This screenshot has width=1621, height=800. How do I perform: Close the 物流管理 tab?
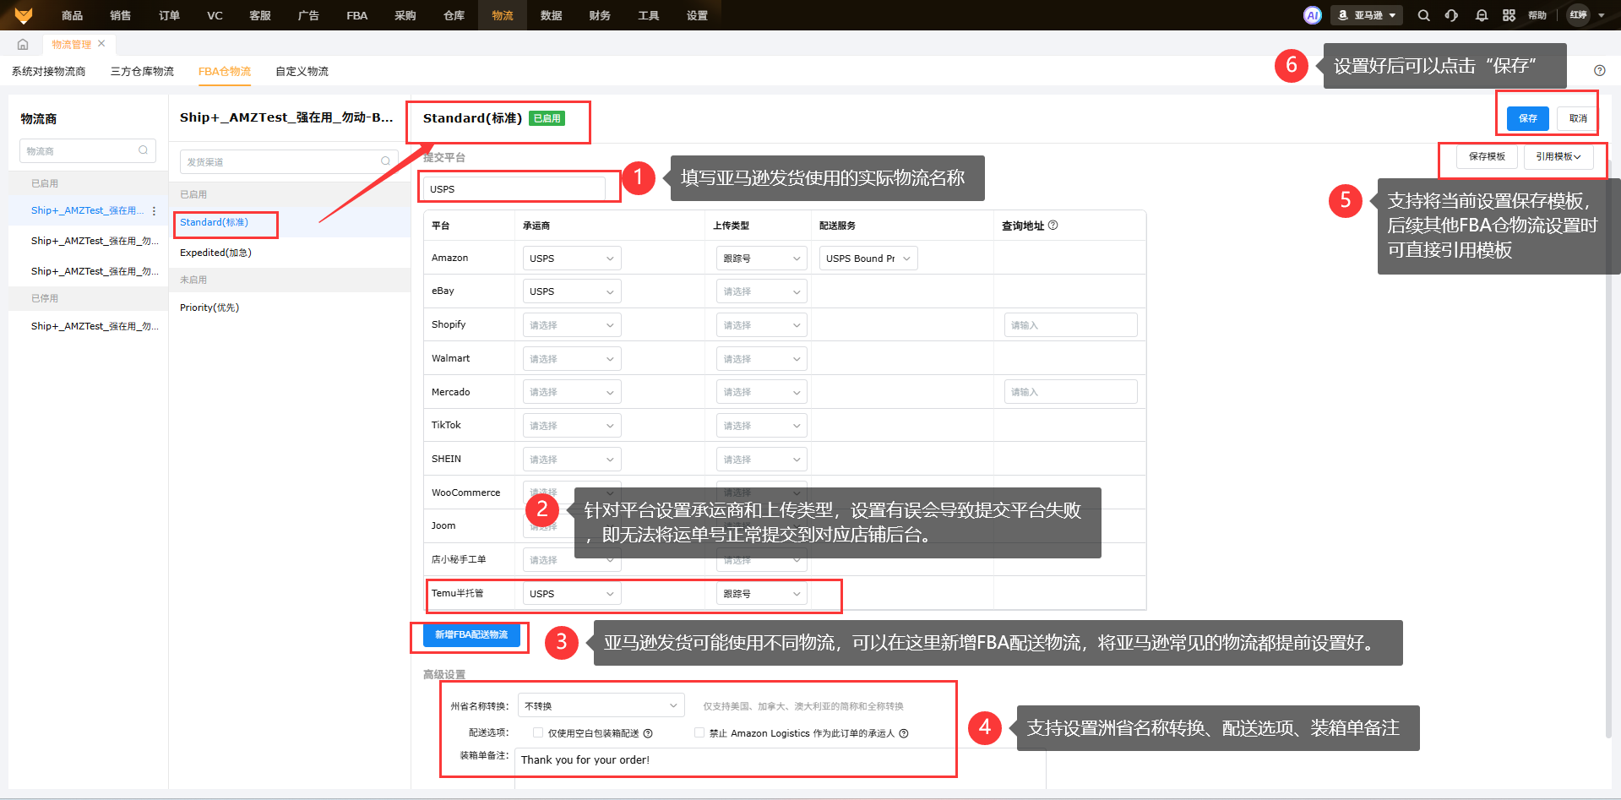tap(101, 44)
